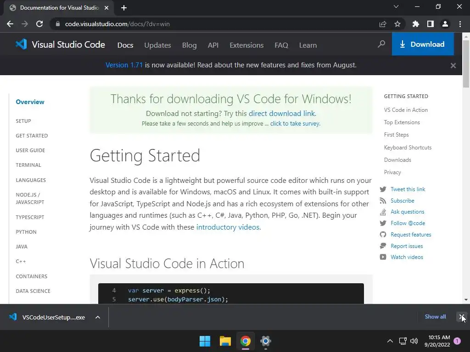
Task: Open the VSCodeUserSetup exe download
Action: tap(47, 317)
